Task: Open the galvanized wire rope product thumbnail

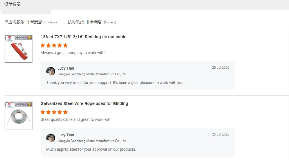Action: [19, 115]
